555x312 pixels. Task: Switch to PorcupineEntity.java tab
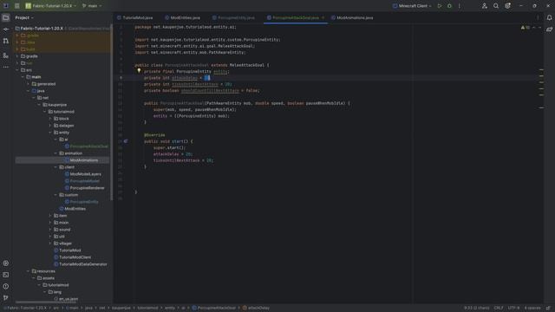233,17
